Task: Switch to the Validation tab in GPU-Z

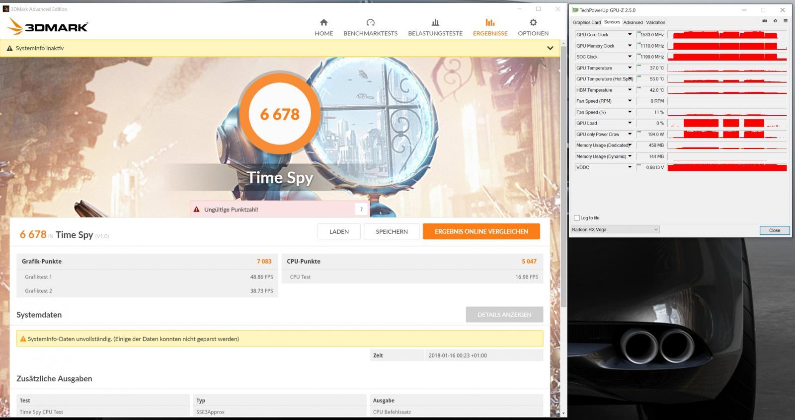Action: coord(655,22)
